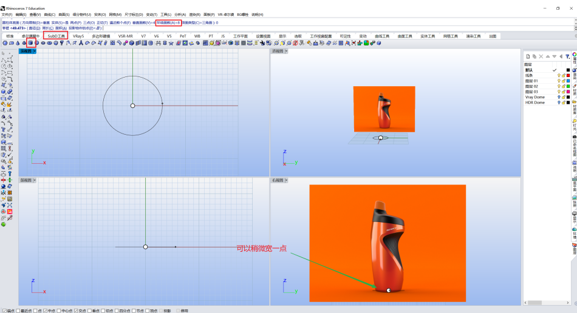Viewport: 577px width, 313px height.
Task: Open the color wheel properties panel tab
Action: pyautogui.click(x=574, y=55)
